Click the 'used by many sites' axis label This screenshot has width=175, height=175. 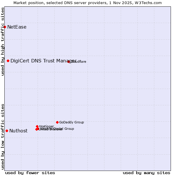coord(146,173)
